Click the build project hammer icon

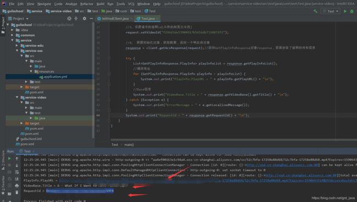click(x=315, y=11)
